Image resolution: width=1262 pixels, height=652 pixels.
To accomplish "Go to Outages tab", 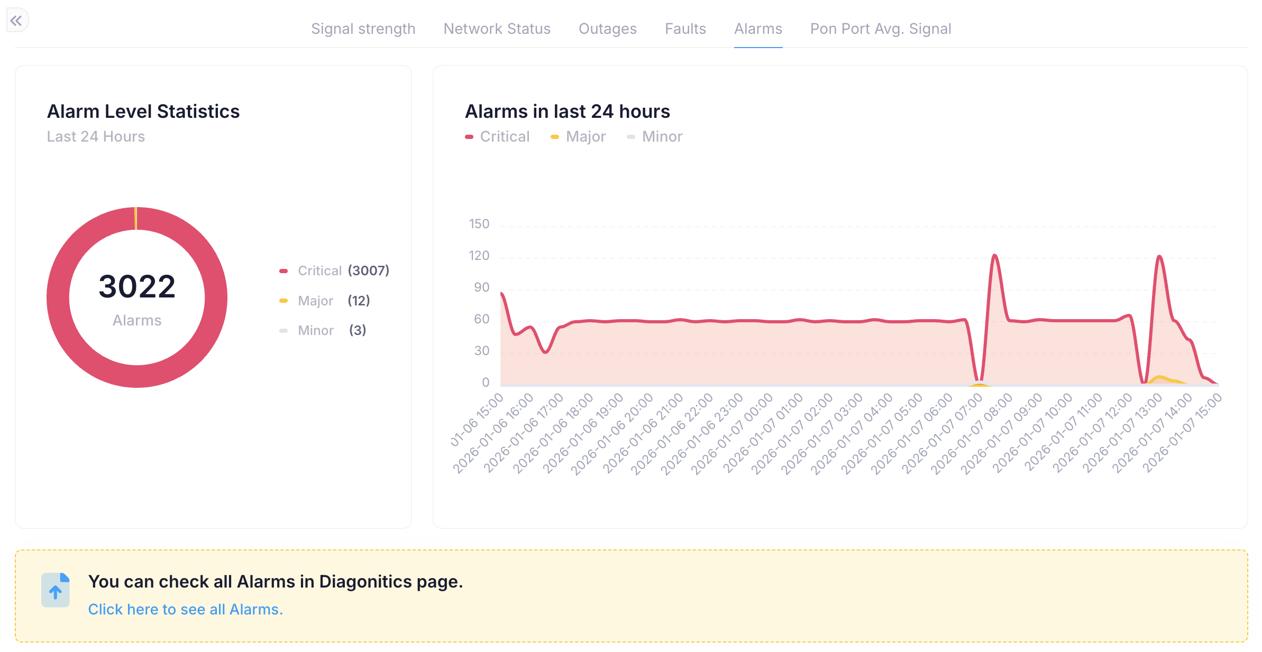I will click(607, 29).
